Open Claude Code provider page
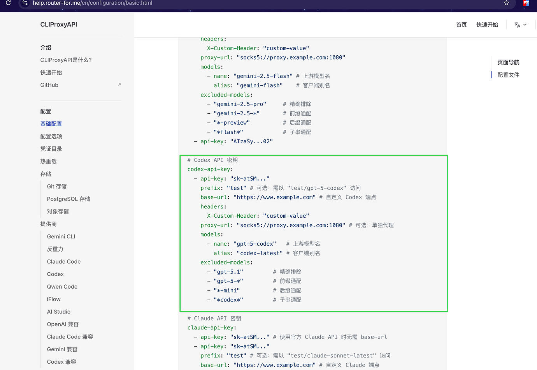537x370 pixels. coord(64,262)
